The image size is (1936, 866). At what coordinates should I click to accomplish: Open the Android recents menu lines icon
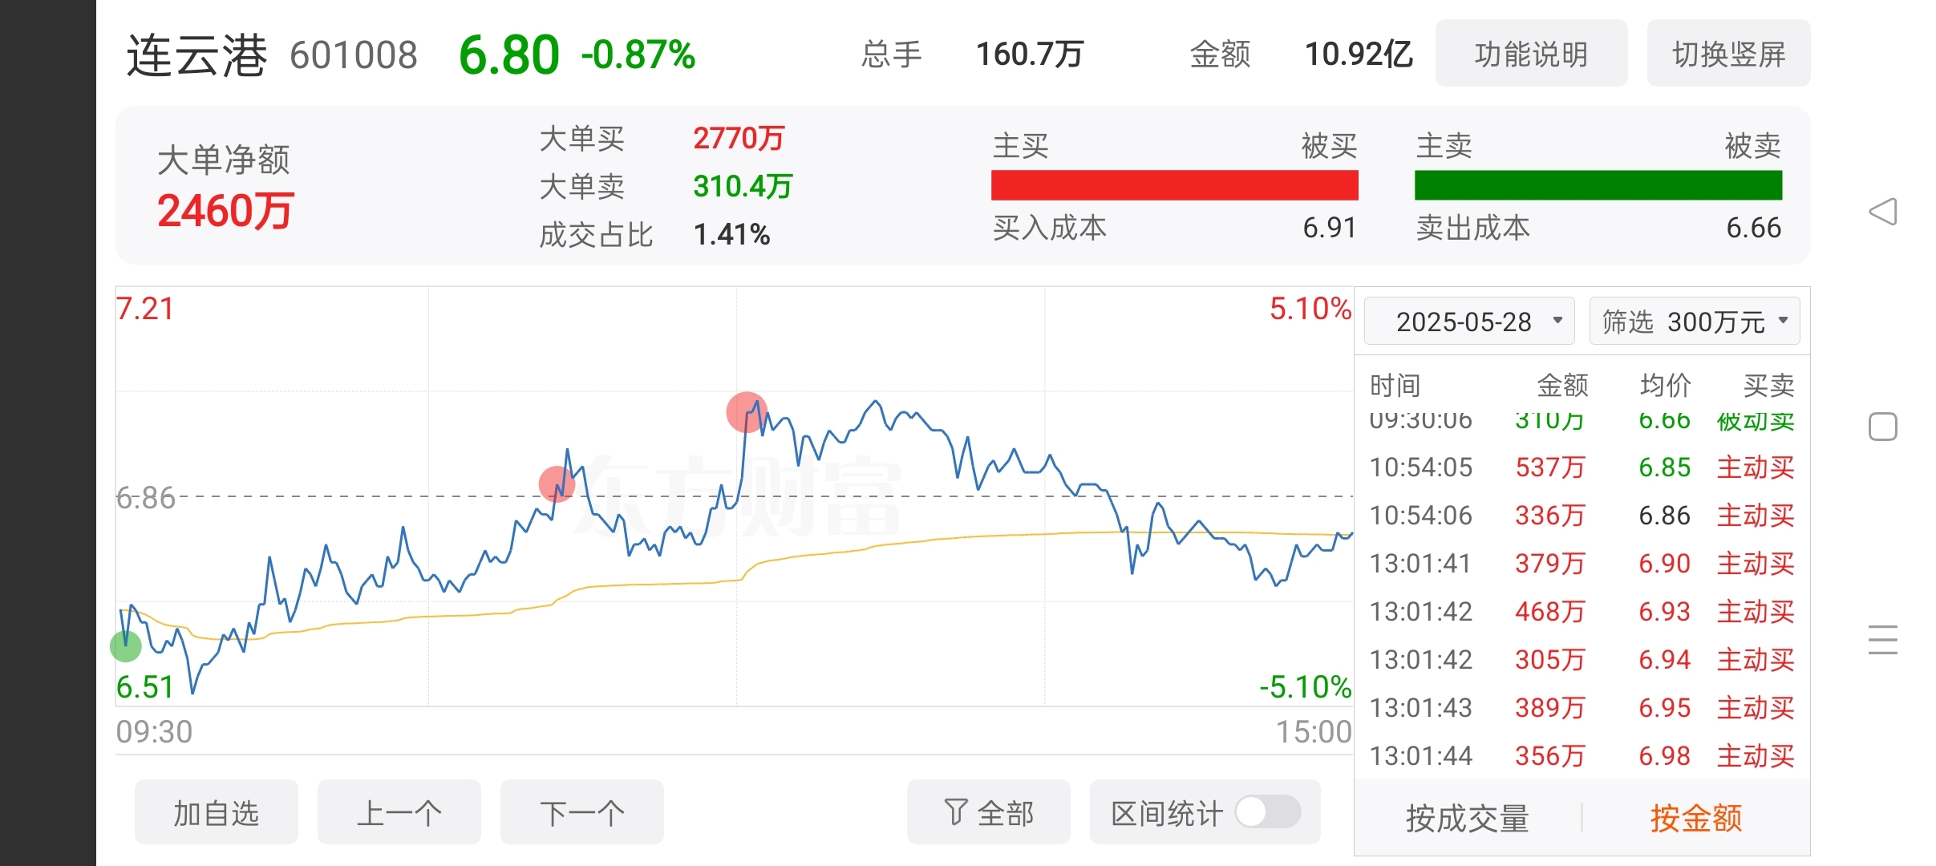tap(1882, 640)
